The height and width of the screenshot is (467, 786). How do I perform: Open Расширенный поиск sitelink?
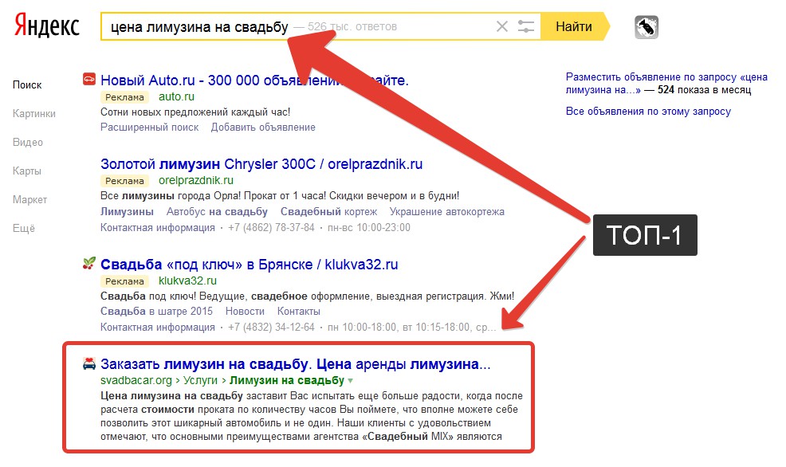point(149,128)
